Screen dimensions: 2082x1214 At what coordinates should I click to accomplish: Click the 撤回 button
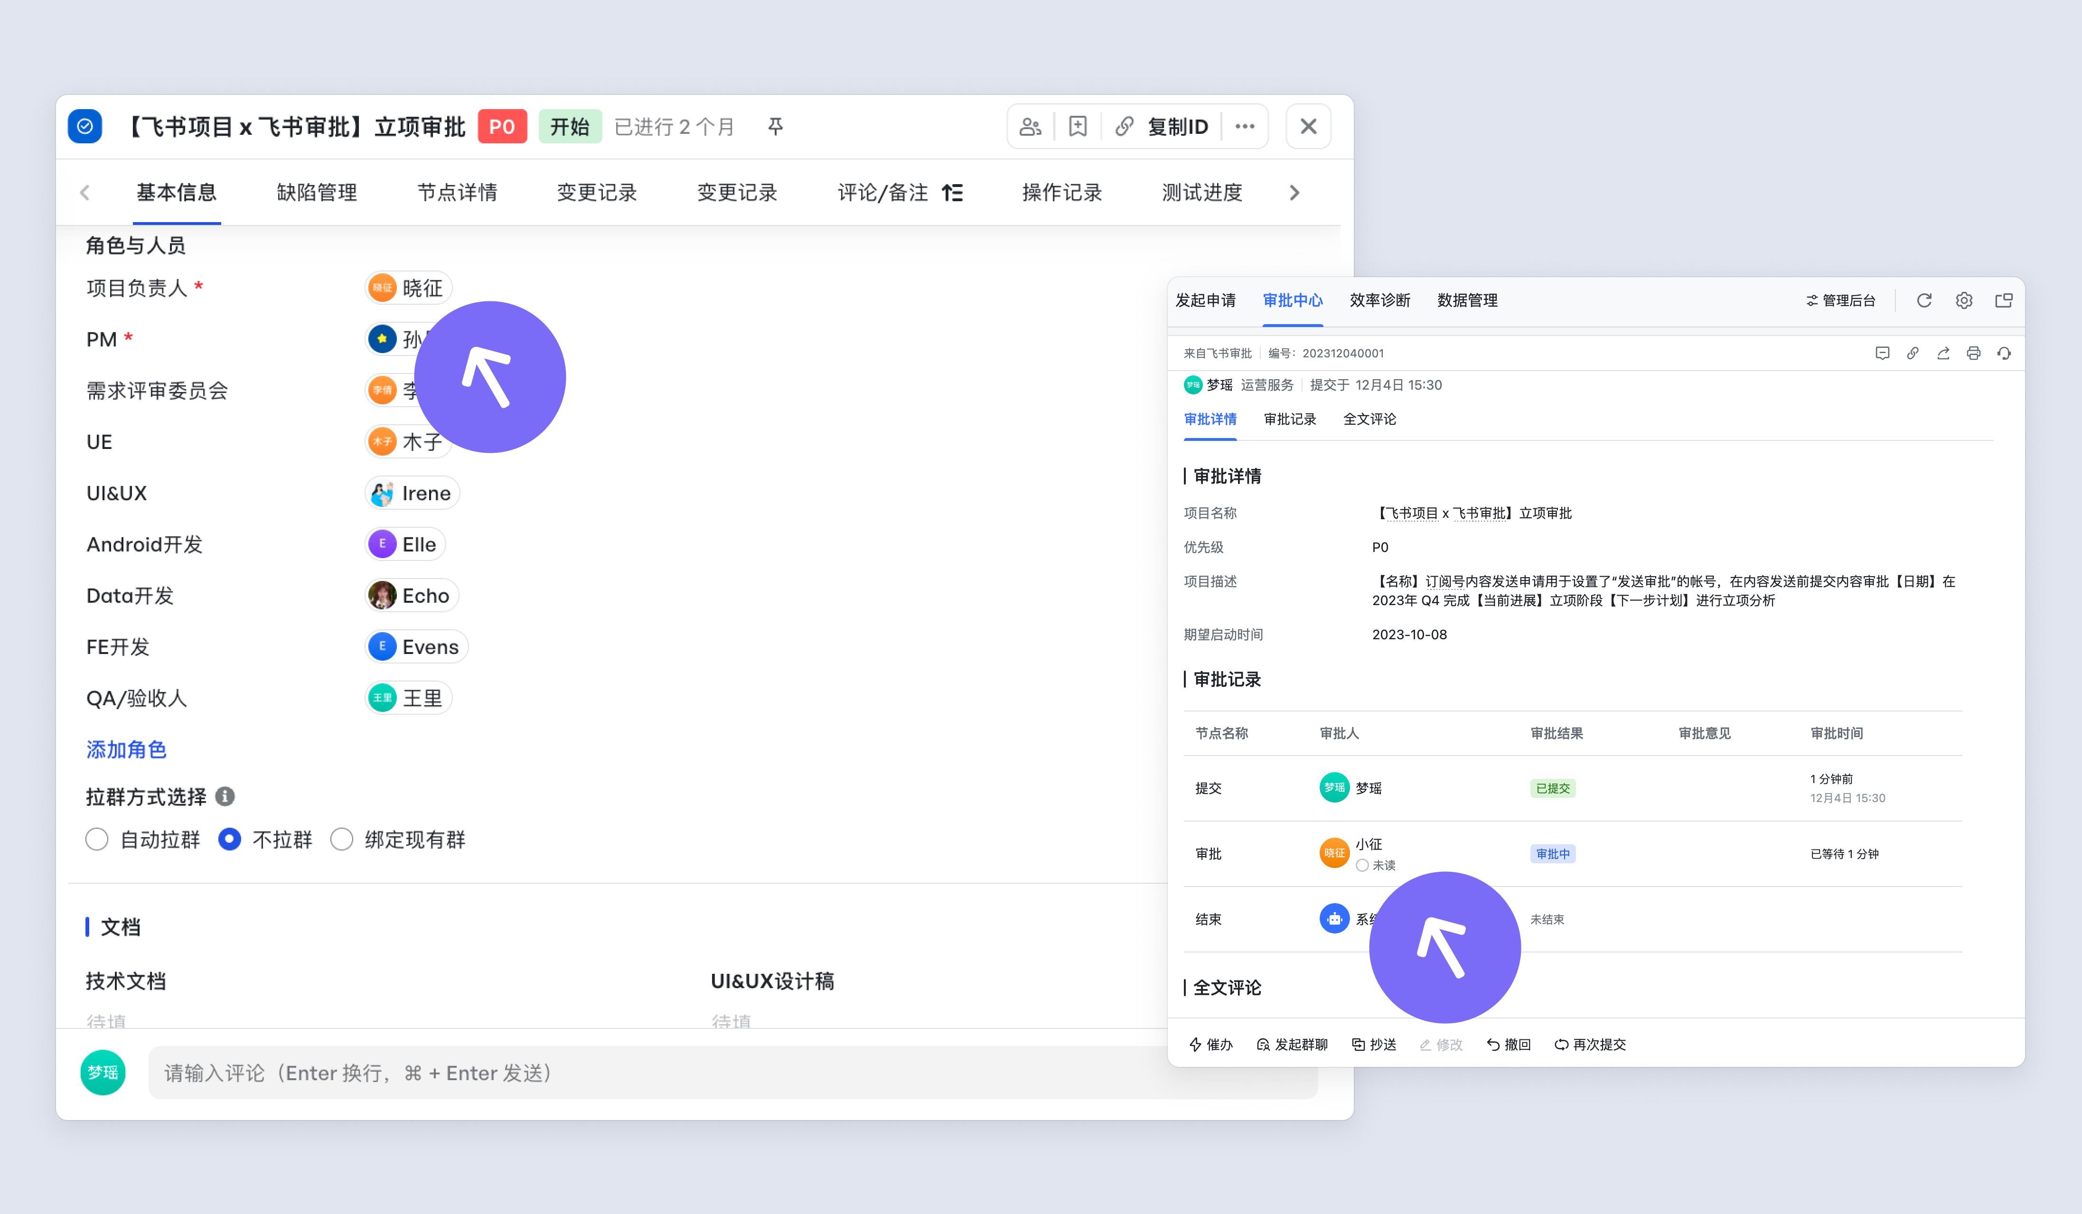pyautogui.click(x=1509, y=1045)
